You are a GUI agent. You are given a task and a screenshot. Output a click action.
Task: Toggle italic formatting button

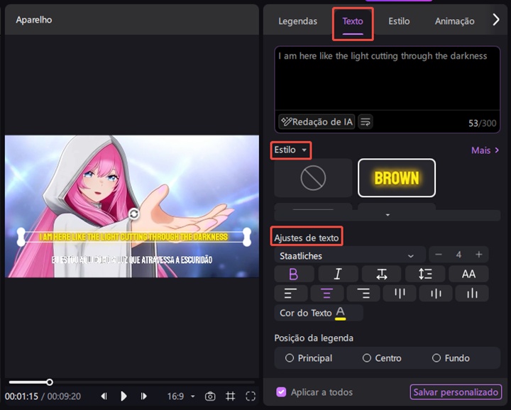pos(338,274)
